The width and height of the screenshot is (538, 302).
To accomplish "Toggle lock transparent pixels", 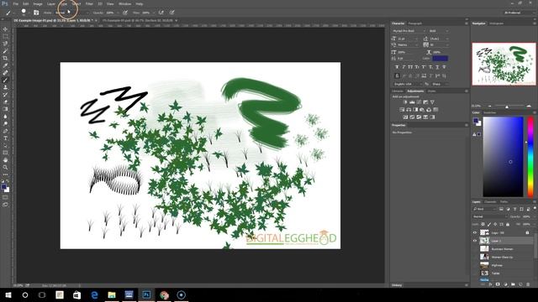I will pos(483,224).
